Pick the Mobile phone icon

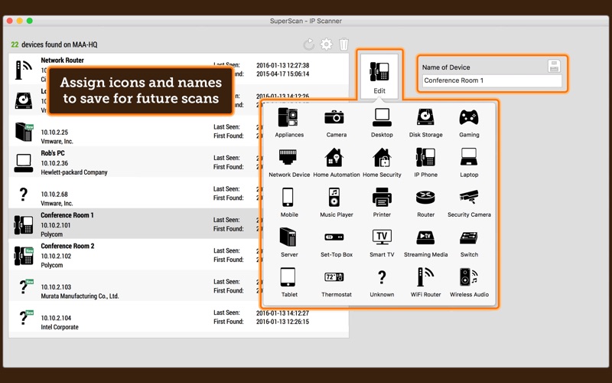[x=288, y=198]
